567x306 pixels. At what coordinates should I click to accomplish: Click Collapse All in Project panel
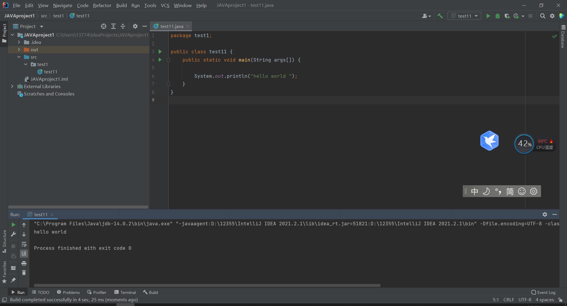(x=123, y=26)
